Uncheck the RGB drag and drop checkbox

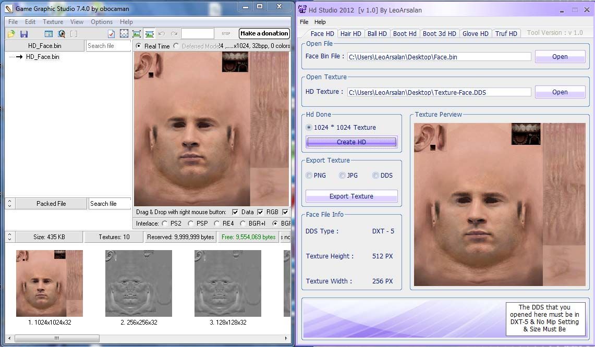260,212
